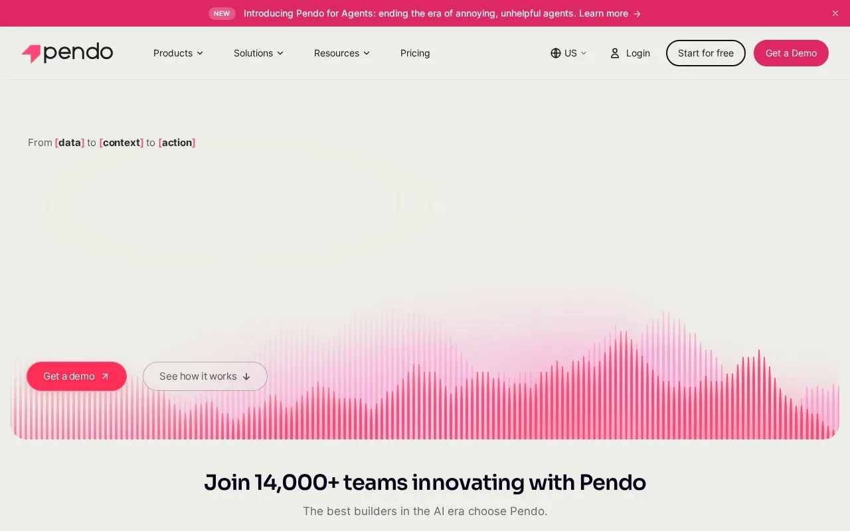
Task: Open the Products dropdown menu
Action: point(178,53)
